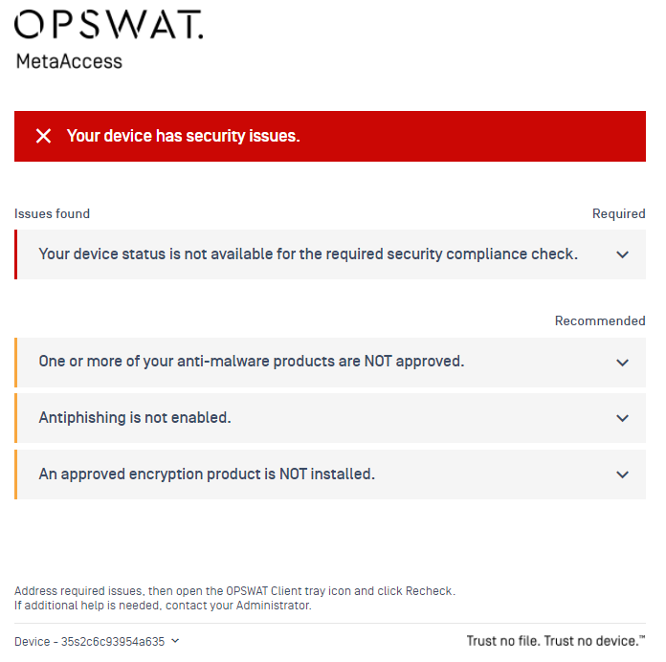Click the Recheck instruction text
Image resolution: width=666 pixels, height=662 pixels.
[x=234, y=590]
